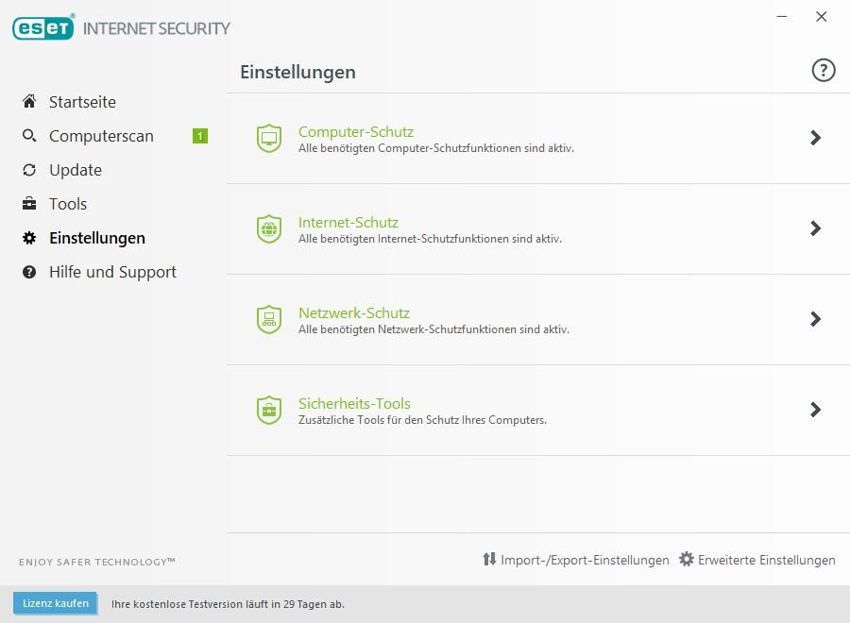This screenshot has height=623, width=850.
Task: Expand the Netzwerk-Schutz section arrow
Action: [x=815, y=319]
